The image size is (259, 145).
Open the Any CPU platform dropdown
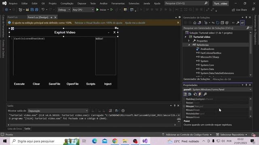click(x=83, y=10)
